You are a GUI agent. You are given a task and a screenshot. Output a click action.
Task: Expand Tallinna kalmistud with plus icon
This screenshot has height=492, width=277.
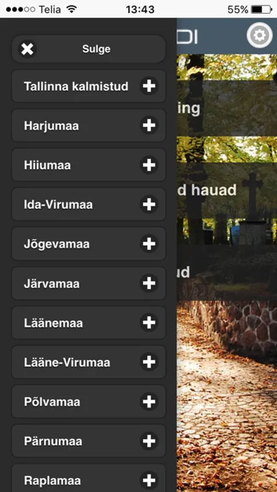149,86
